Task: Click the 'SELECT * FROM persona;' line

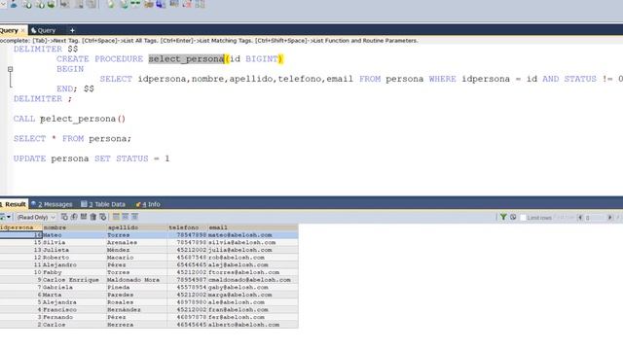Action: 72,139
